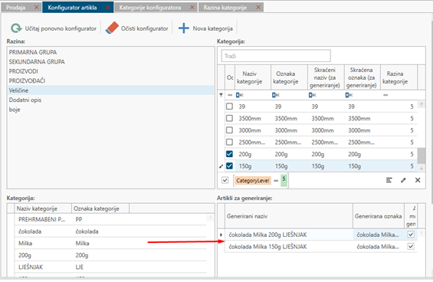The width and height of the screenshot is (433, 282).
Task: Open filter operator icon under Naziv kategorije
Action: [x=239, y=95]
